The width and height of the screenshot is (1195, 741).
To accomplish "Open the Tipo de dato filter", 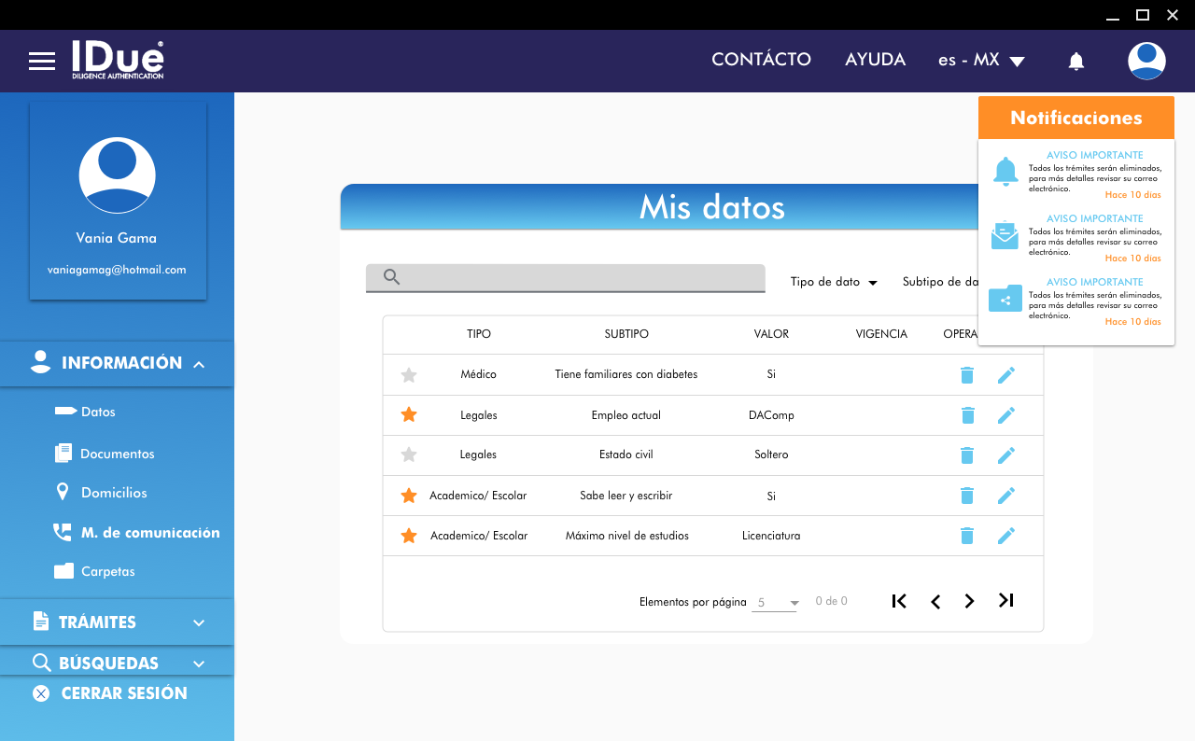I will point(833,282).
